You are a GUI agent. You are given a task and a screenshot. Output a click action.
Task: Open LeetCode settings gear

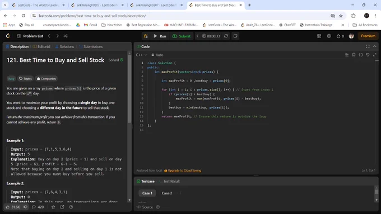click(329, 36)
